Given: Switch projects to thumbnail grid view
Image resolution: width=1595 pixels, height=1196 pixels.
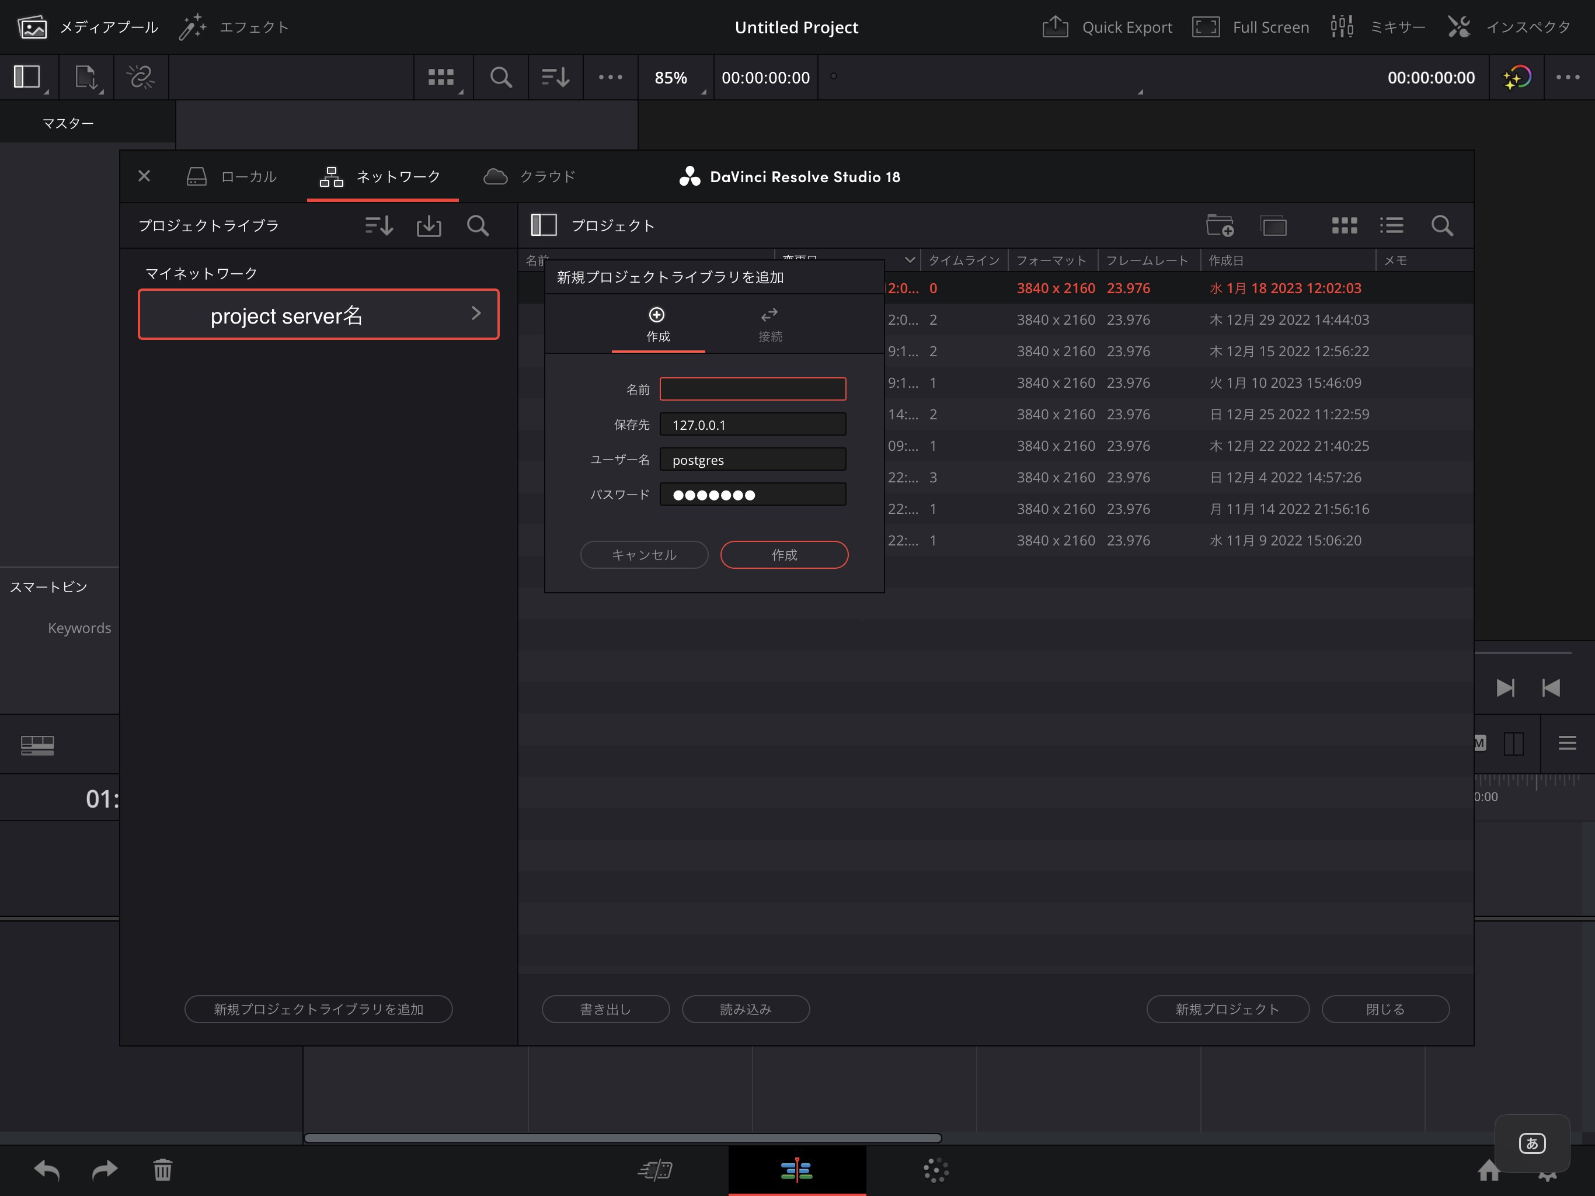Looking at the screenshot, I should [x=1344, y=226].
